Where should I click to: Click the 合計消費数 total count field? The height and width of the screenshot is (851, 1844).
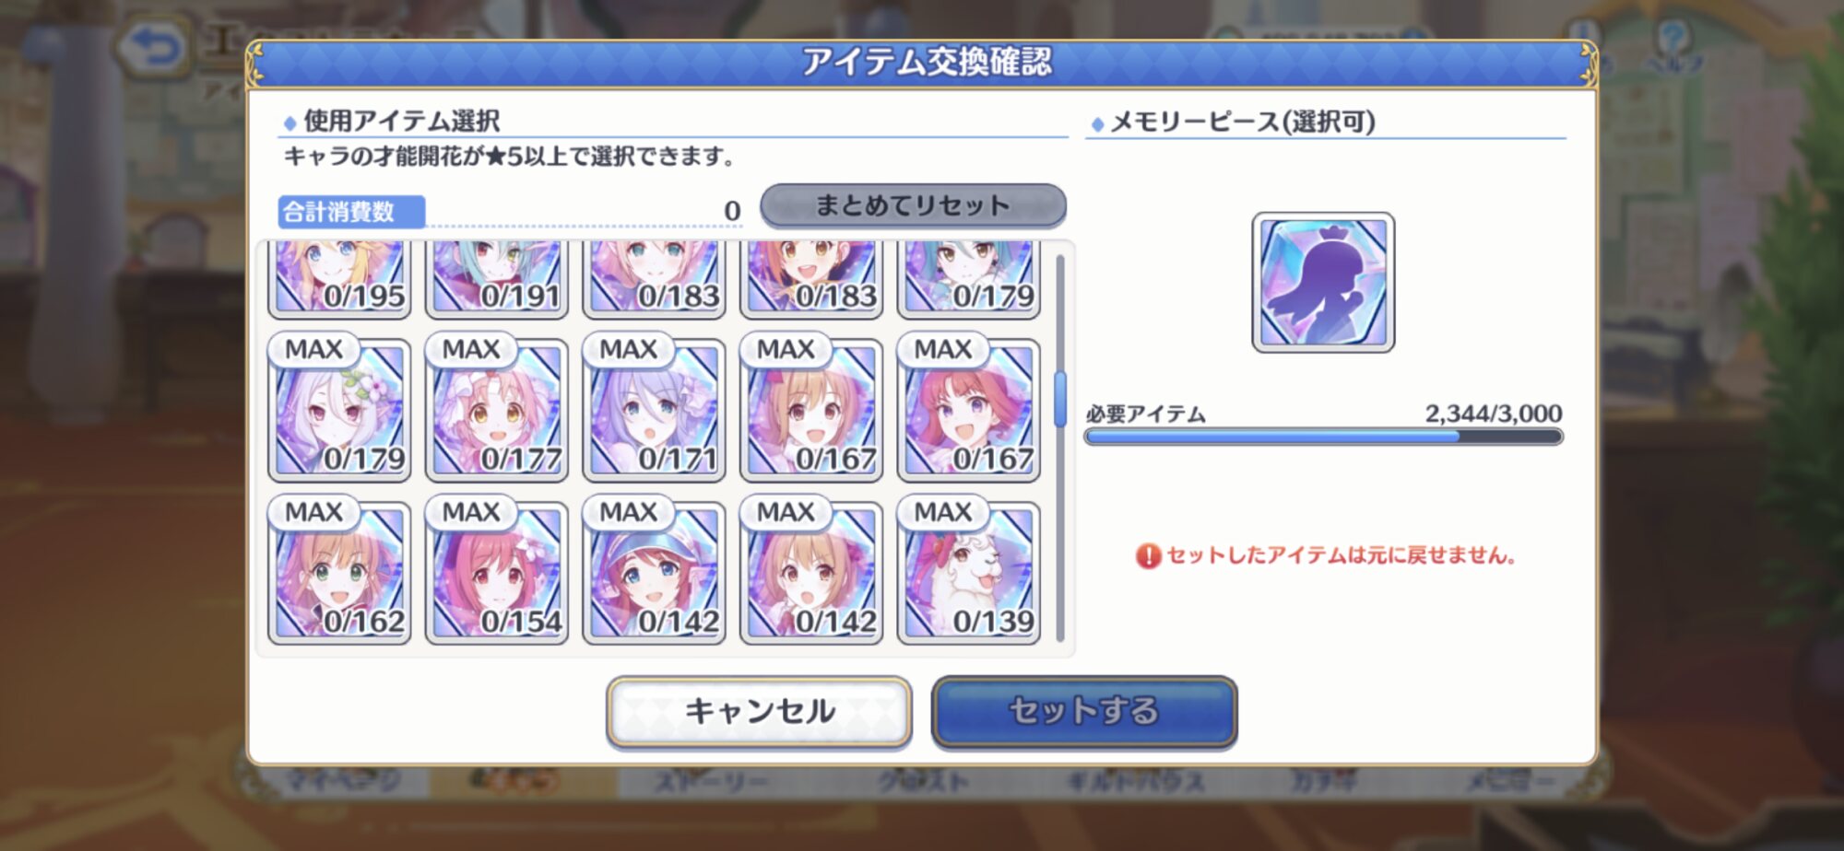[510, 212]
